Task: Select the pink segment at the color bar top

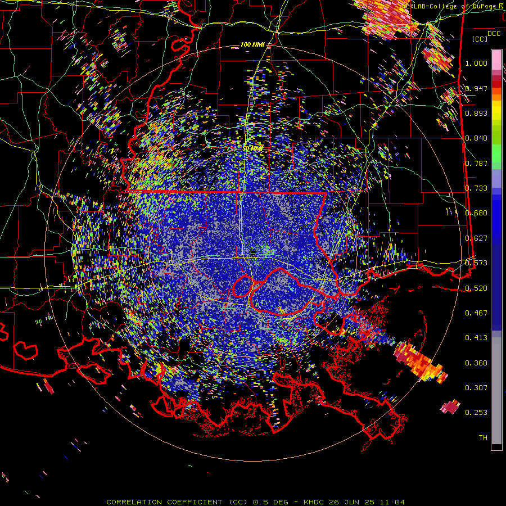Action: (496, 60)
